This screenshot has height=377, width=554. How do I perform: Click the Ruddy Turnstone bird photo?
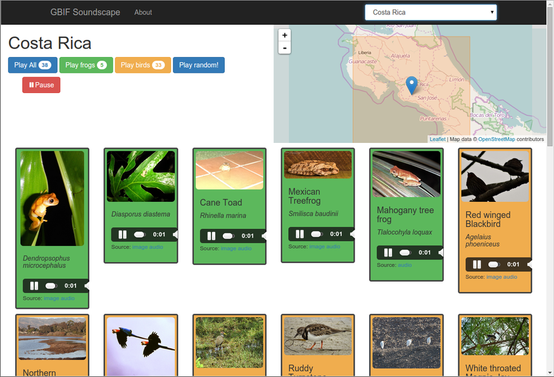click(x=318, y=336)
